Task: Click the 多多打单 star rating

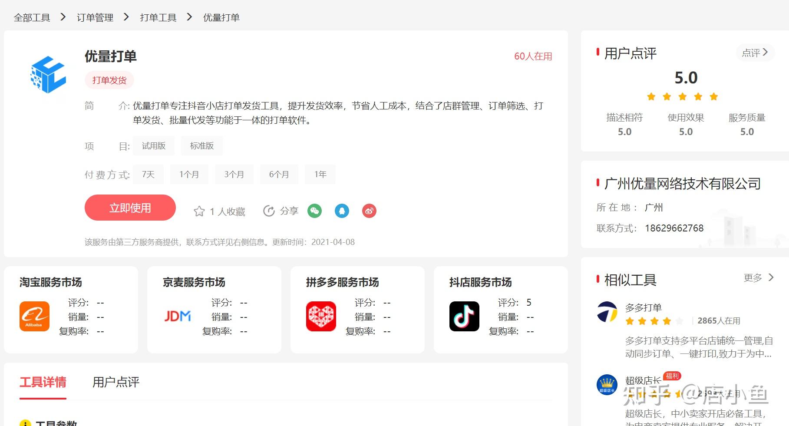Action: click(x=654, y=321)
